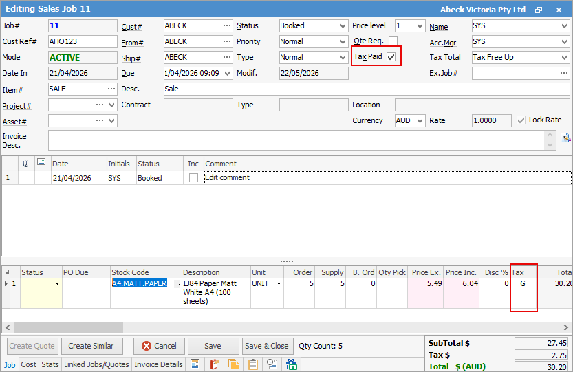Click the gift and money icon
This screenshot has width=573, height=372.
click(x=291, y=364)
